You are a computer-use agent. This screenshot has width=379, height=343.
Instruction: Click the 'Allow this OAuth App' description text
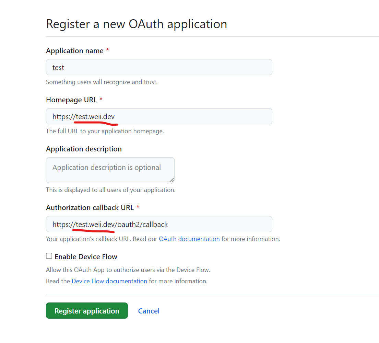[x=128, y=270]
